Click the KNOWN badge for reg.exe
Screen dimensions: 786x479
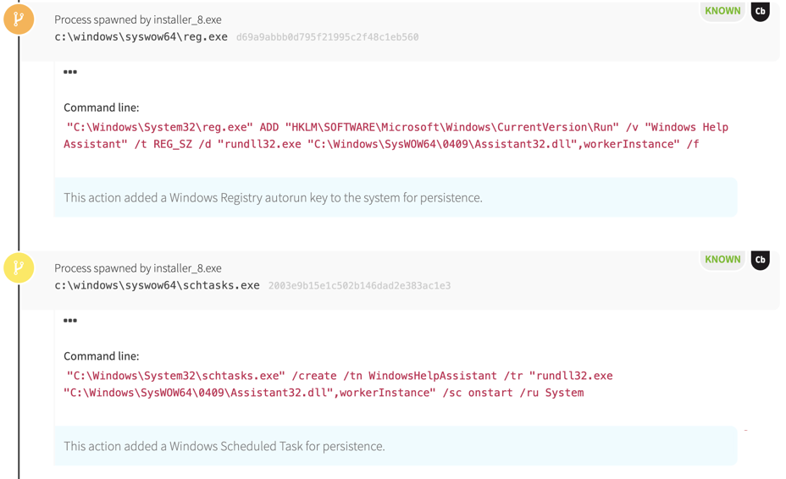coord(722,11)
